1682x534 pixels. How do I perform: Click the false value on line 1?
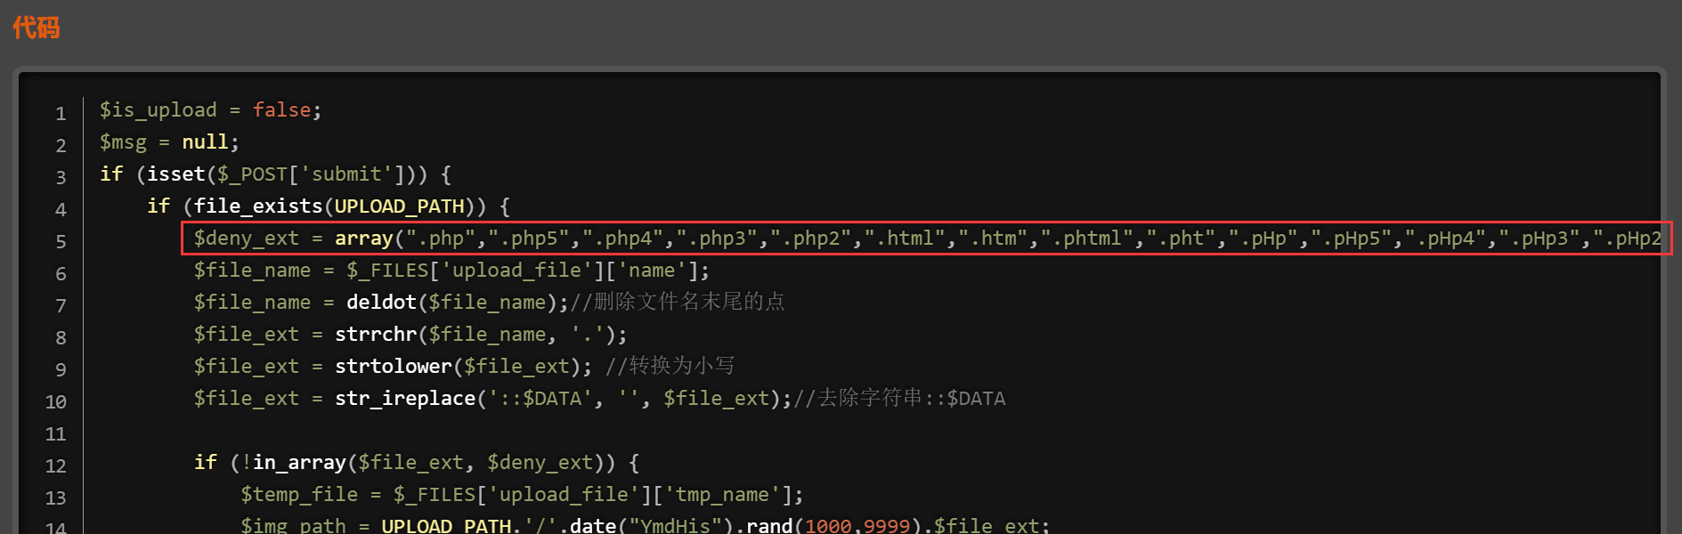pos(281,110)
